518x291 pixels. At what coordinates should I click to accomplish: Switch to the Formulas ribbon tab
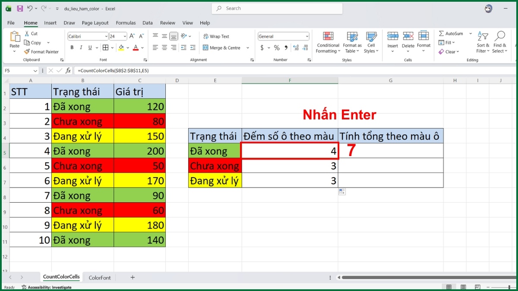click(x=126, y=23)
